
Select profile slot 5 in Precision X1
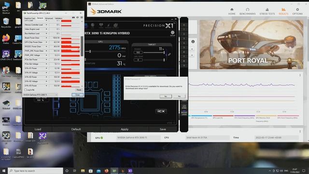pyautogui.click(x=184, y=47)
